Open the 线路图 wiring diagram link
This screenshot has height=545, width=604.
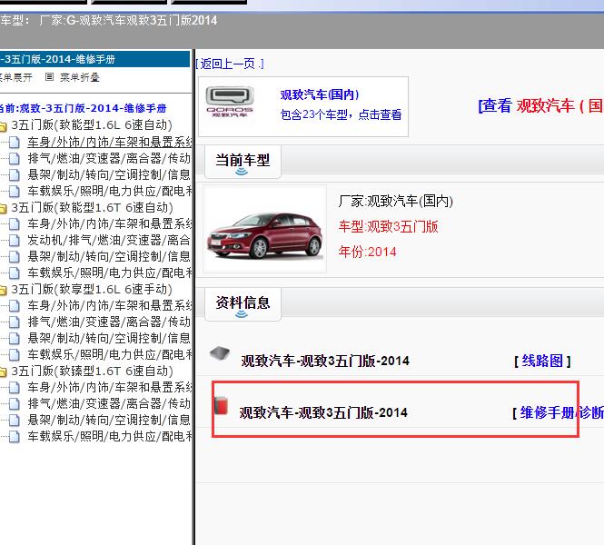point(542,361)
